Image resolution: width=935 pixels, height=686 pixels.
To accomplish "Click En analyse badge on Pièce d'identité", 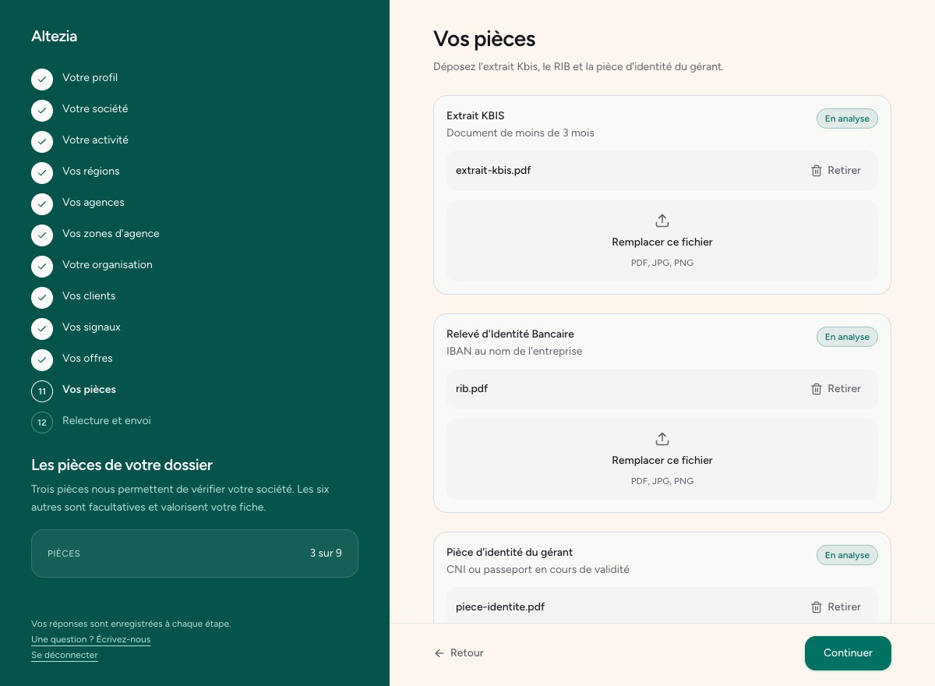I will point(847,555).
